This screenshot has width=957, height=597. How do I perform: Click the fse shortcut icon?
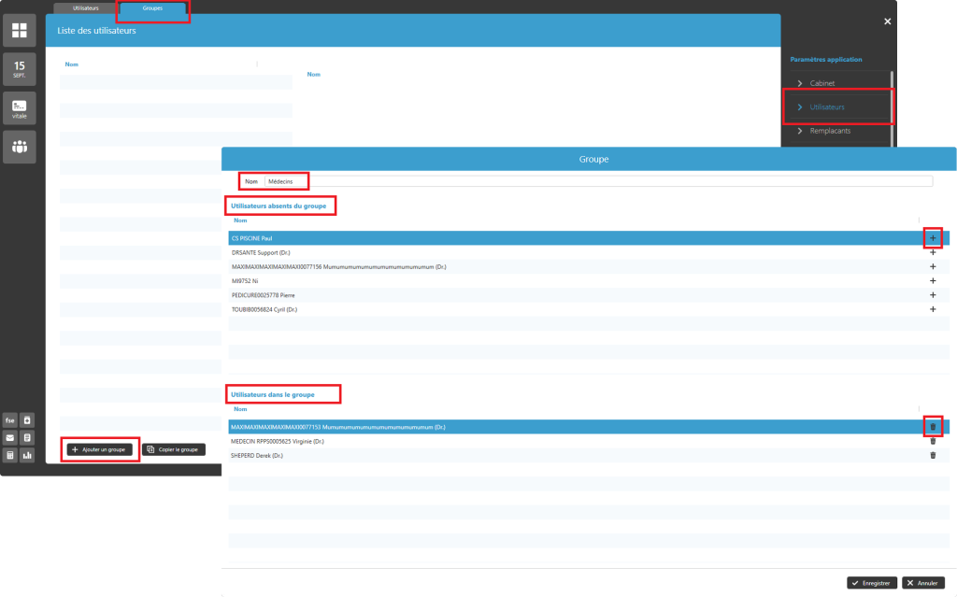[10, 419]
